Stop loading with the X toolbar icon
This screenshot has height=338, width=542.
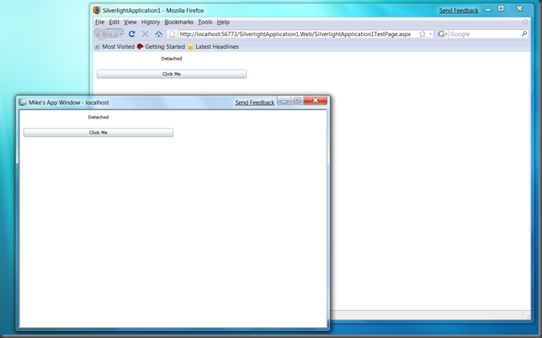tap(145, 34)
